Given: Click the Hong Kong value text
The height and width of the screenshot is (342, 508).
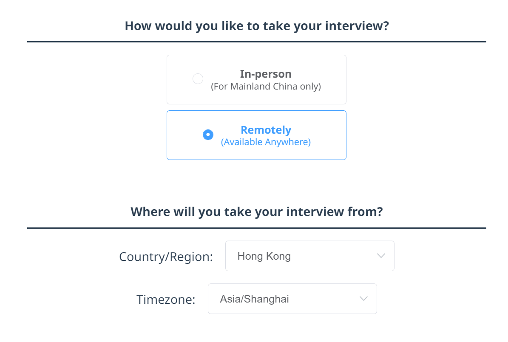Looking at the screenshot, I should [264, 255].
